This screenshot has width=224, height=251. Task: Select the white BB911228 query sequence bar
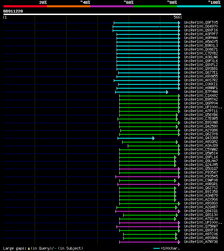92,14
